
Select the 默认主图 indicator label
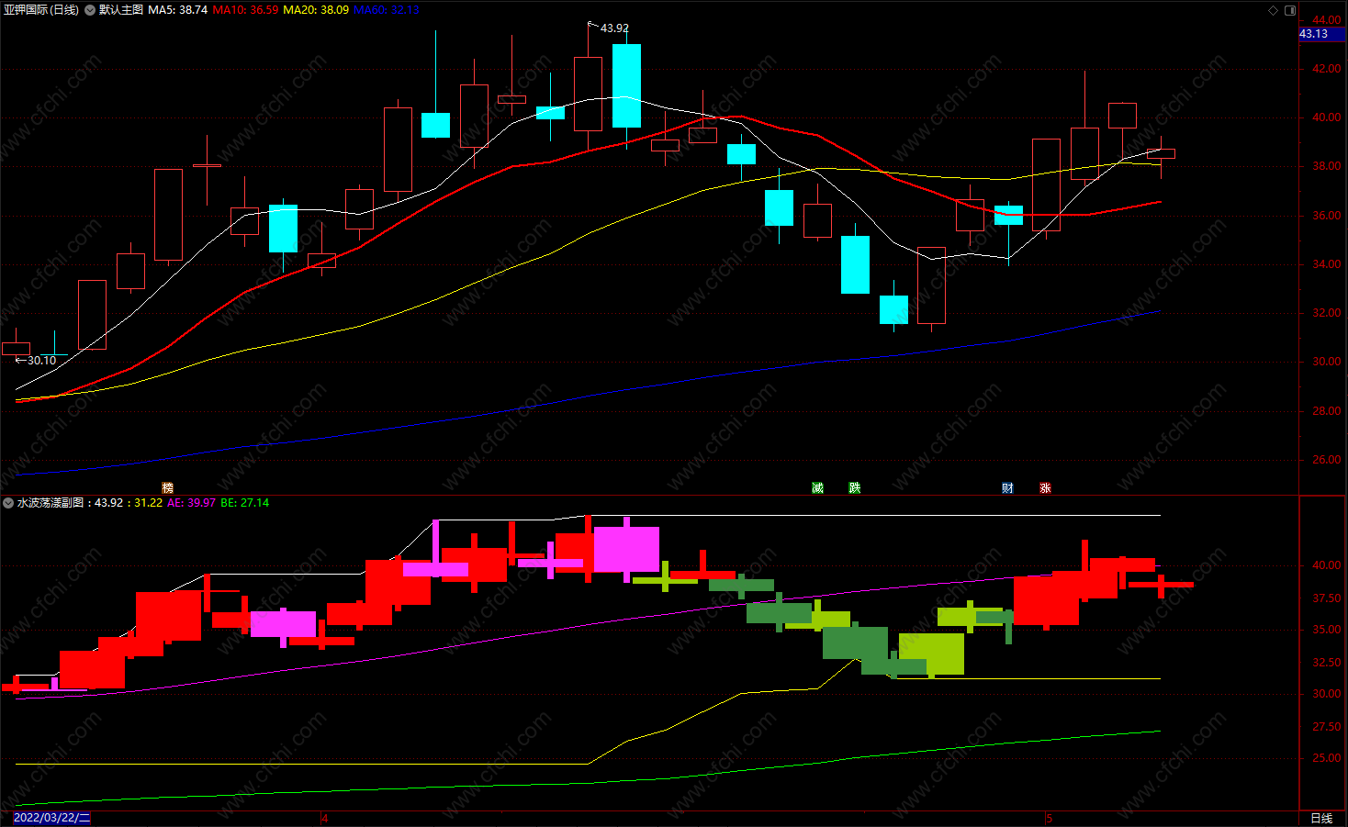(121, 10)
